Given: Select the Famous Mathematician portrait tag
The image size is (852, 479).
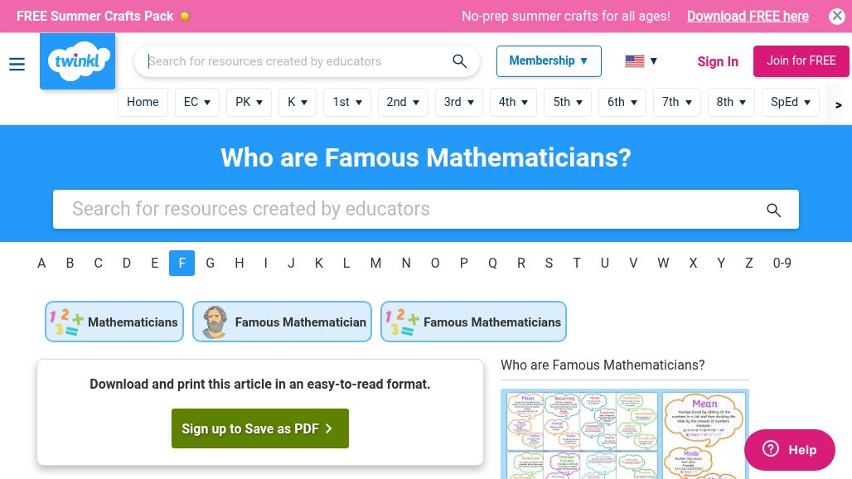Looking at the screenshot, I should click(x=282, y=322).
